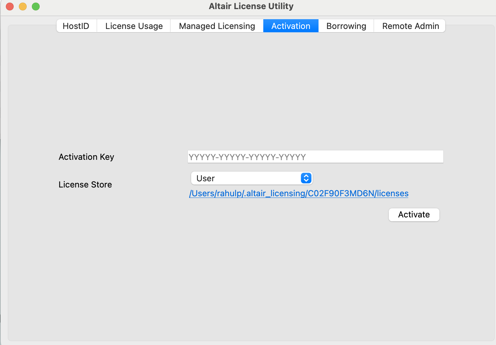Change License Store from User to another option
This screenshot has height=345, width=496.
252,178
